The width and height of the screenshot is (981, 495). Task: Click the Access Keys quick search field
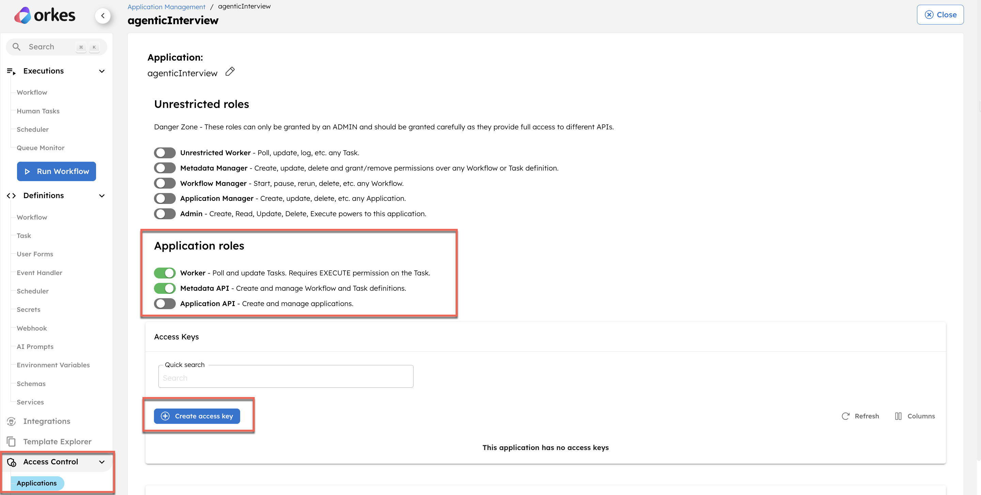[x=286, y=377]
